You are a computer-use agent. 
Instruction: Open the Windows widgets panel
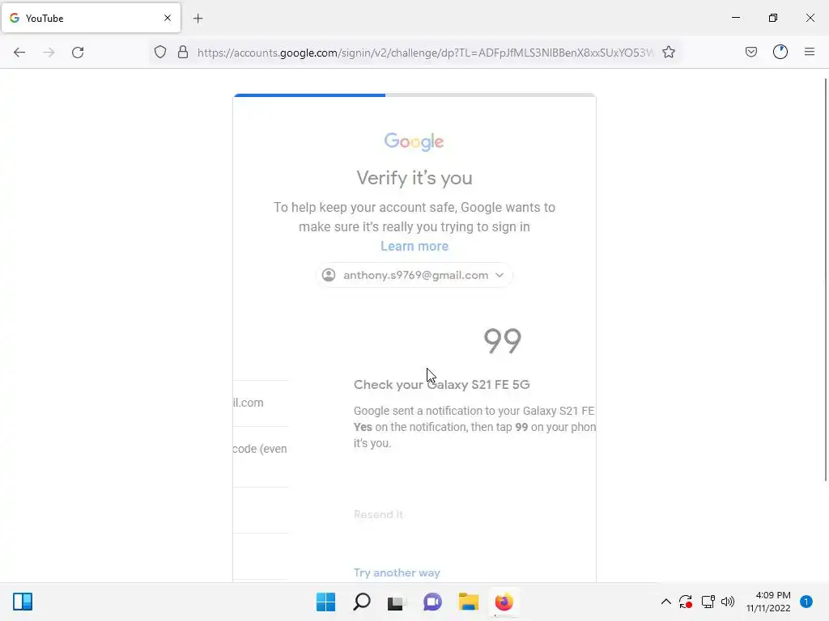point(23,602)
